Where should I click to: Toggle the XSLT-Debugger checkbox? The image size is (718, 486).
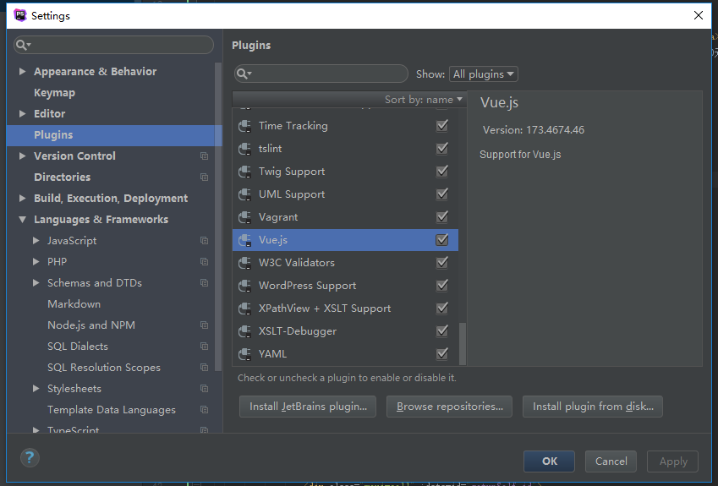[442, 330]
